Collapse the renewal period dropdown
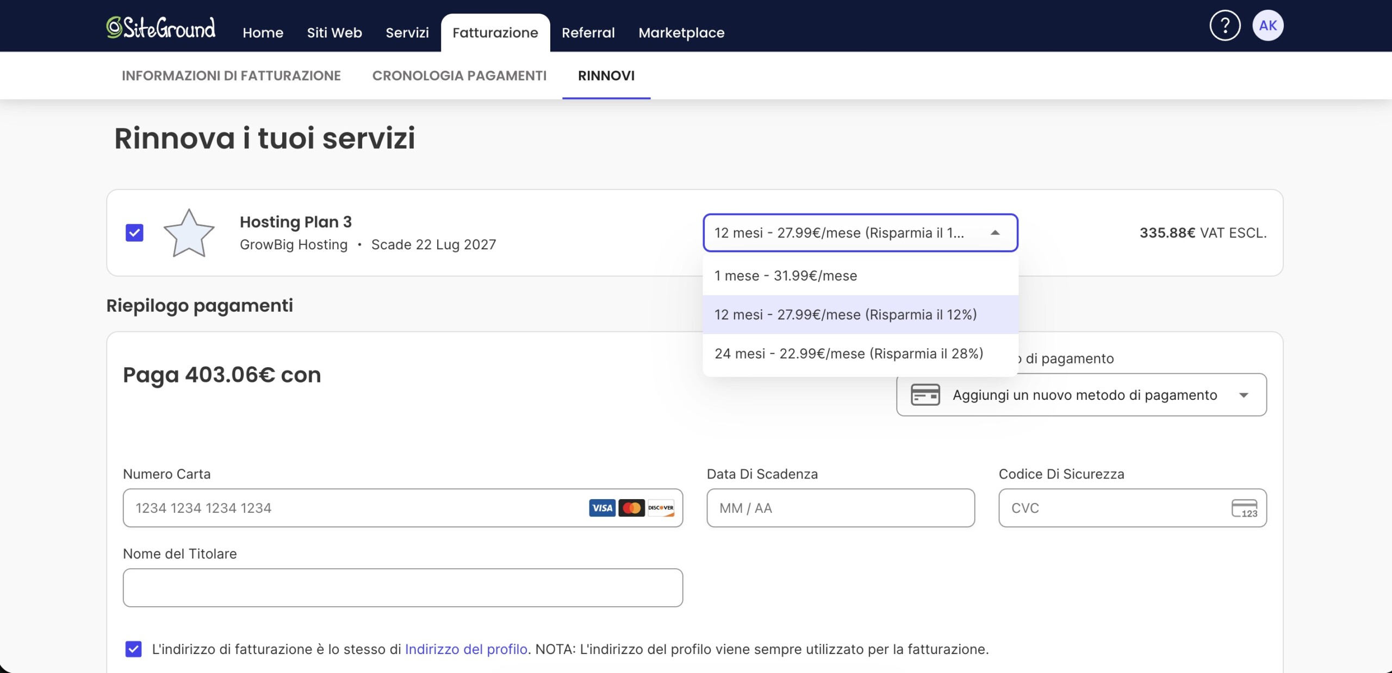The height and width of the screenshot is (673, 1392). (860, 232)
